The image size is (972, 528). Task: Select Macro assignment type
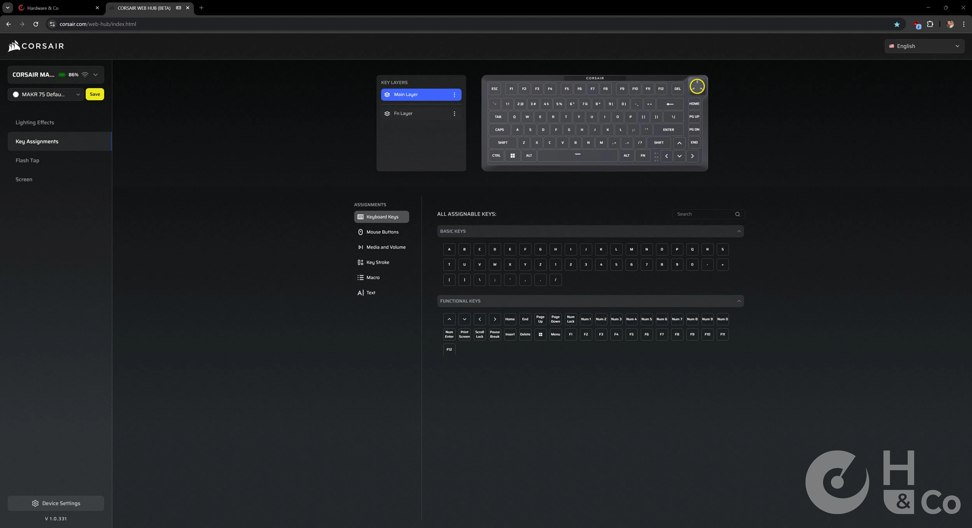click(381, 277)
